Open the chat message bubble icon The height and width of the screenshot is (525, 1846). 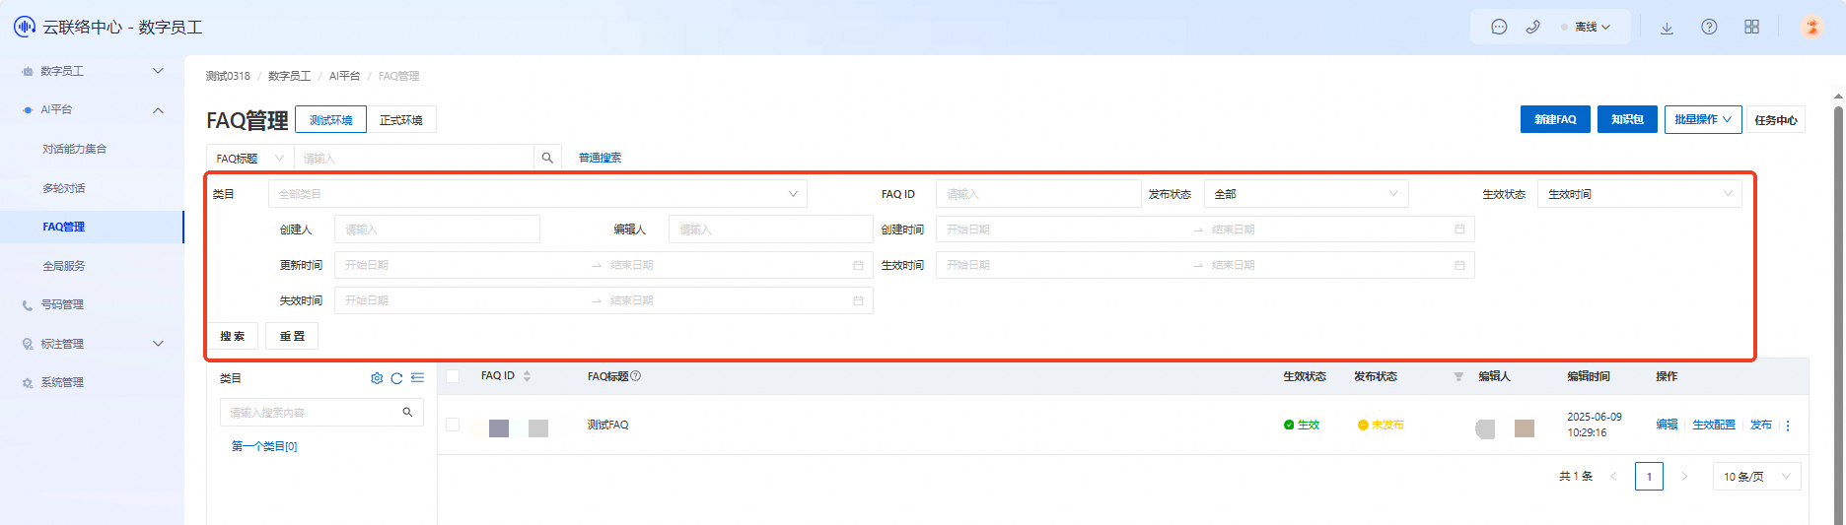click(1499, 28)
